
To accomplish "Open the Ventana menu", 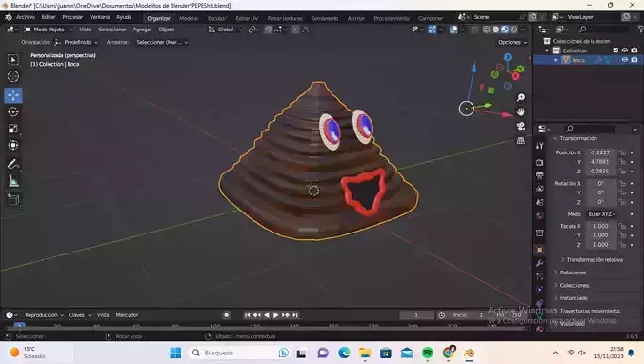I will coord(100,17).
